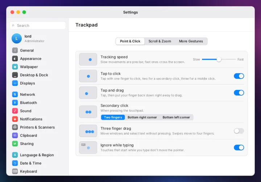
Task: Open the Sound sidebar label
Action: [x=26, y=111]
